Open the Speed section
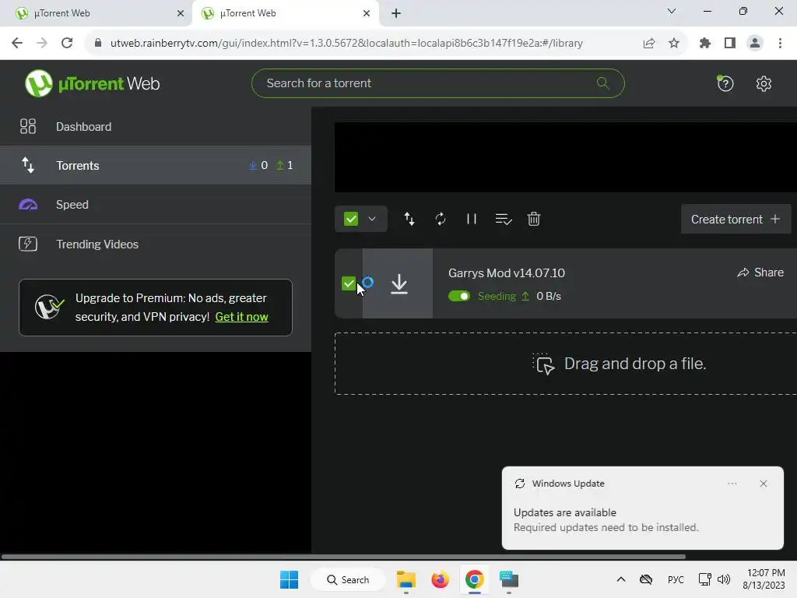The height and width of the screenshot is (598, 797). 156,205
